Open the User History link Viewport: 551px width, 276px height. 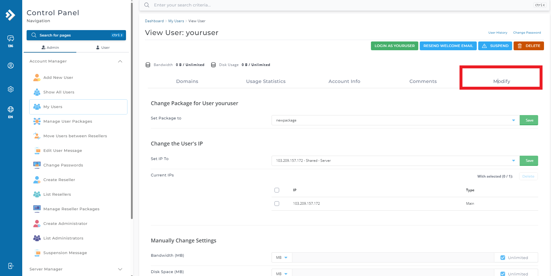click(498, 33)
